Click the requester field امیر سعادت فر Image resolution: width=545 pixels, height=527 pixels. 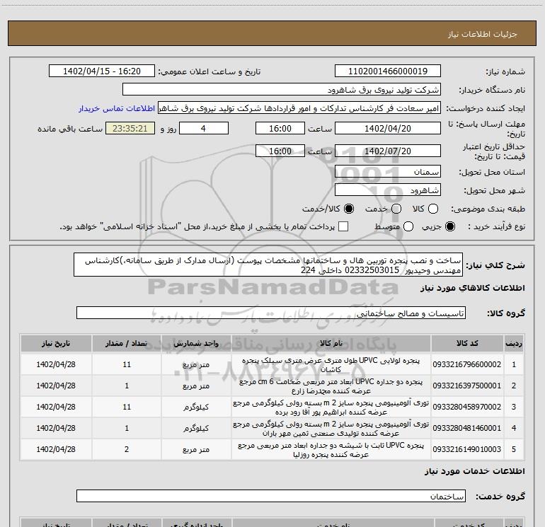point(299,108)
